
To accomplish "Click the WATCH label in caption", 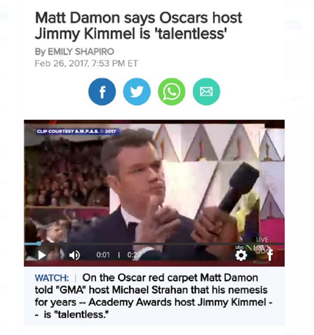I will [52, 278].
